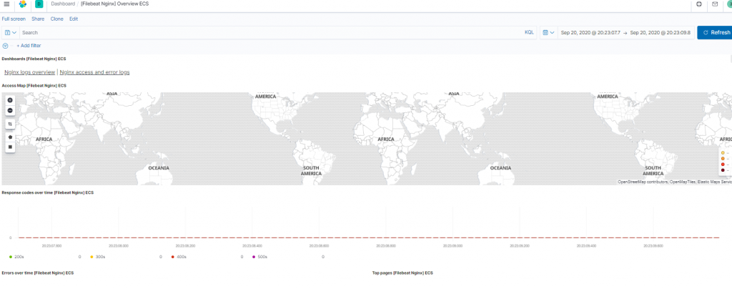The height and width of the screenshot is (289, 732).
Task: Open the green D space selector
Action: [x=39, y=4]
